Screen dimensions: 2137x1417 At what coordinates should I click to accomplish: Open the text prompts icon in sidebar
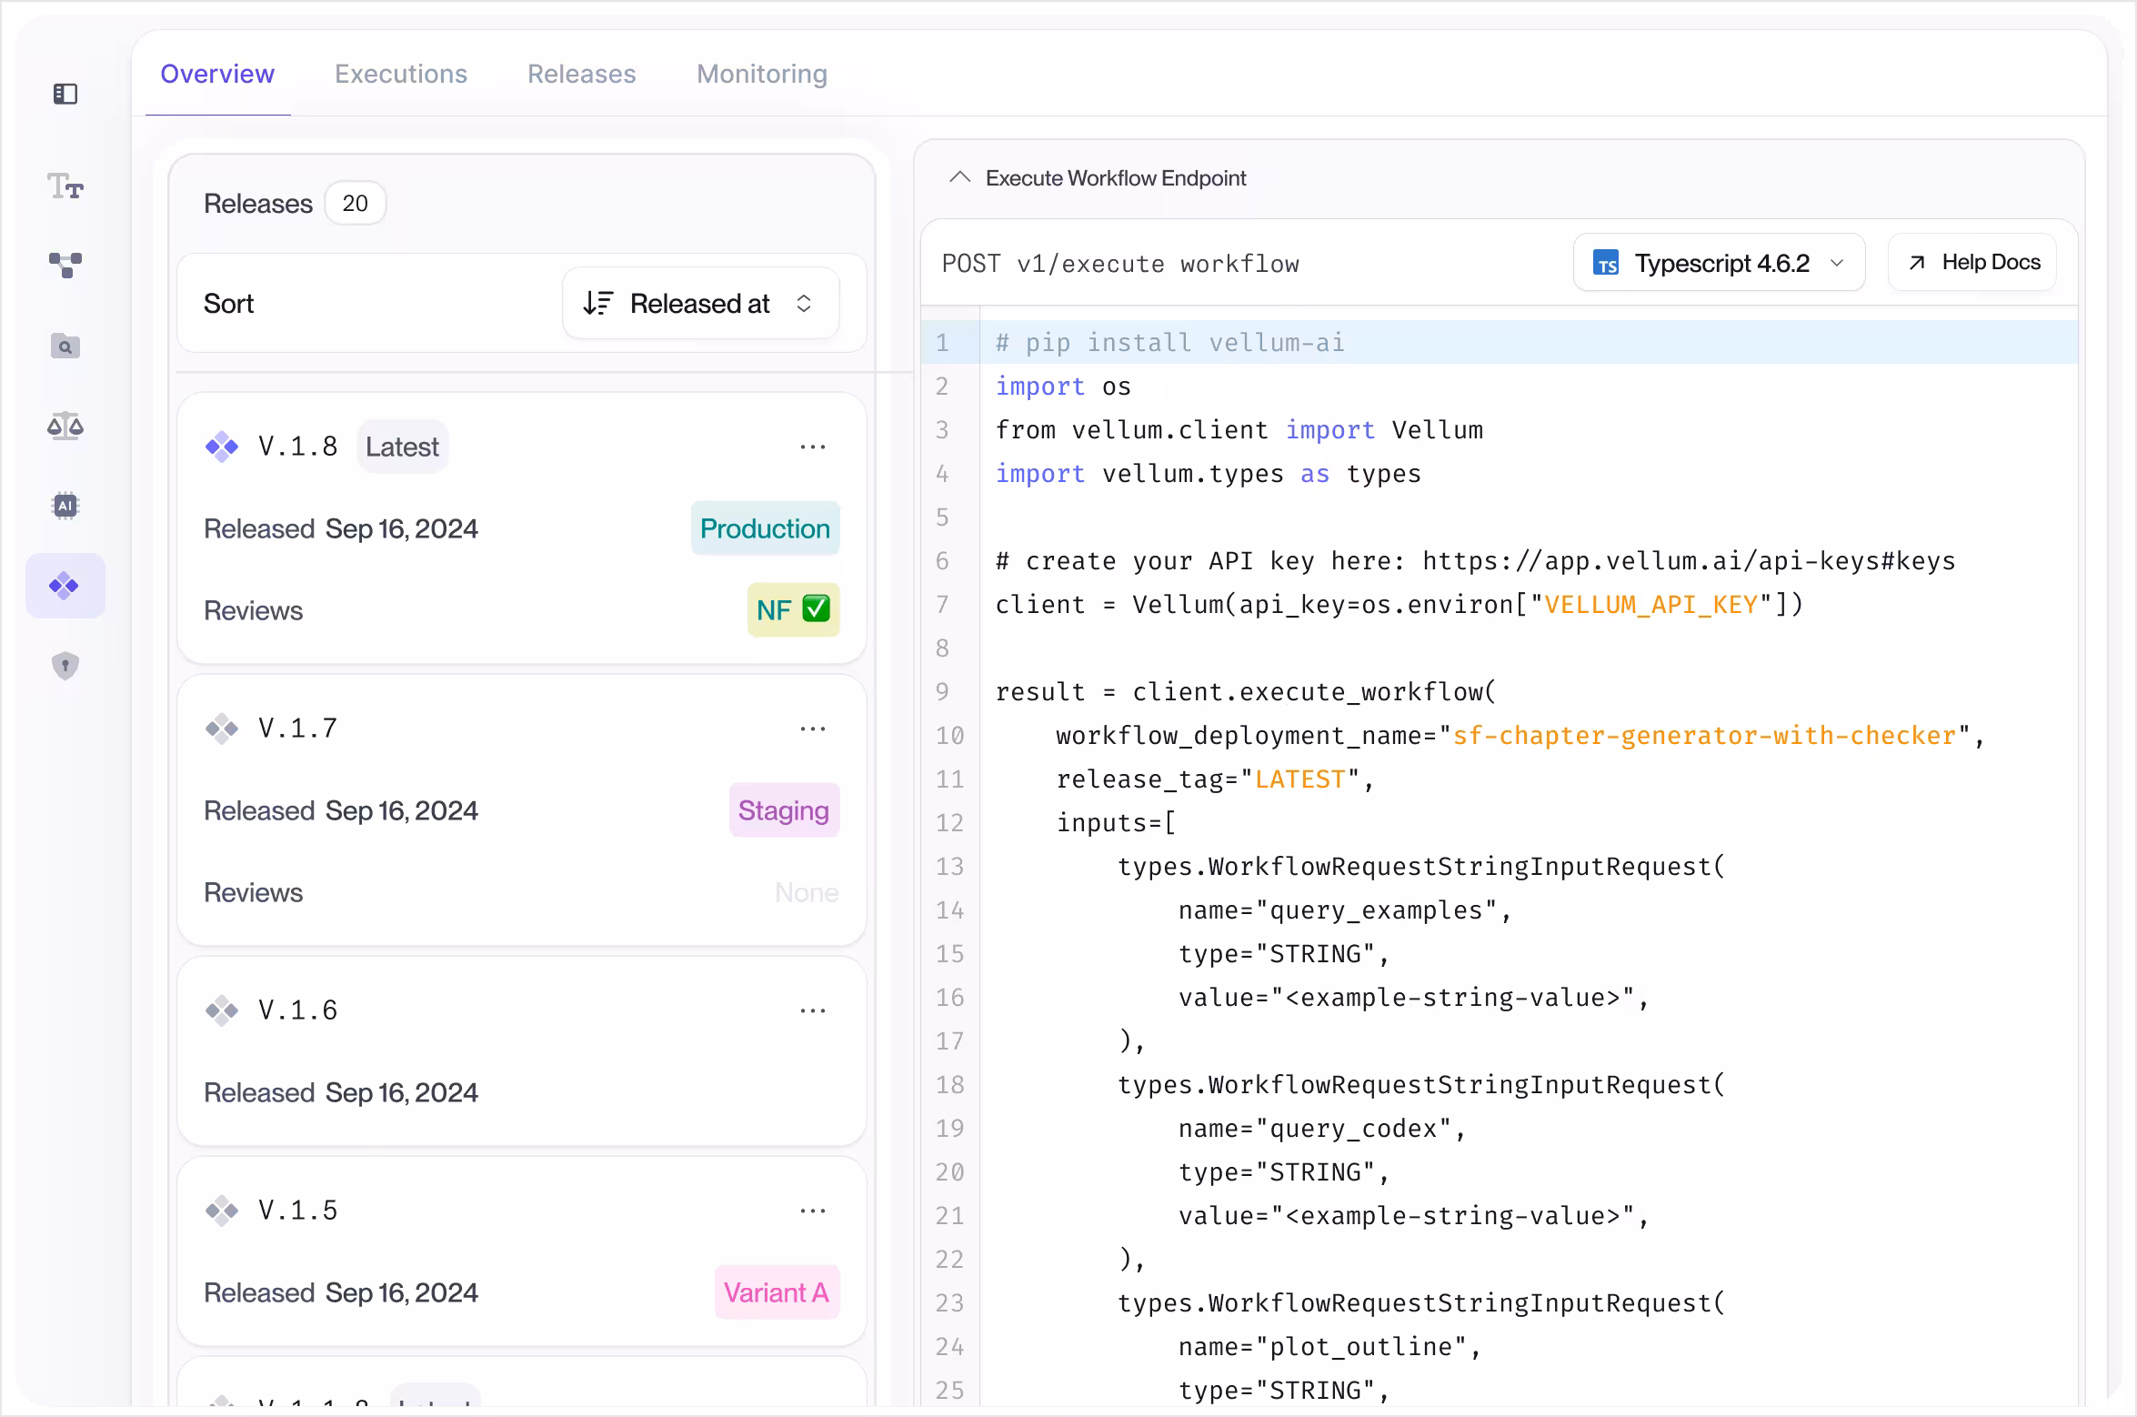65,186
